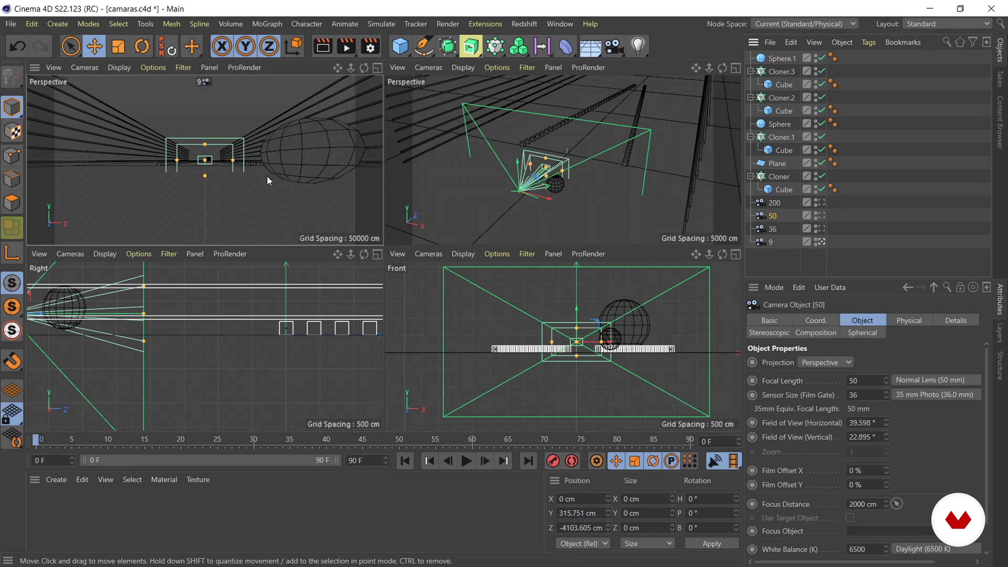Switch to Model mode in left palette
This screenshot has height=567, width=1008.
click(12, 107)
